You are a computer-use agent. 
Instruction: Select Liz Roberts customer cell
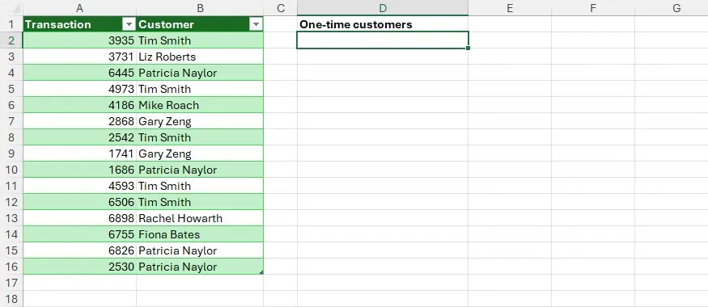pyautogui.click(x=200, y=57)
